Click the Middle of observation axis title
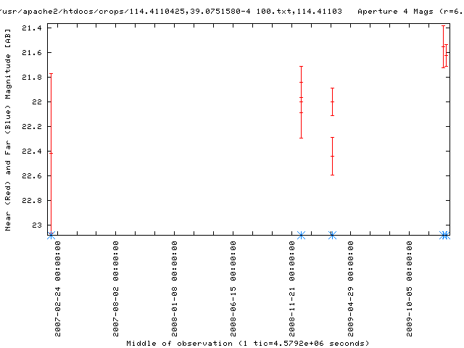This screenshot has width=464, height=348. [248, 344]
